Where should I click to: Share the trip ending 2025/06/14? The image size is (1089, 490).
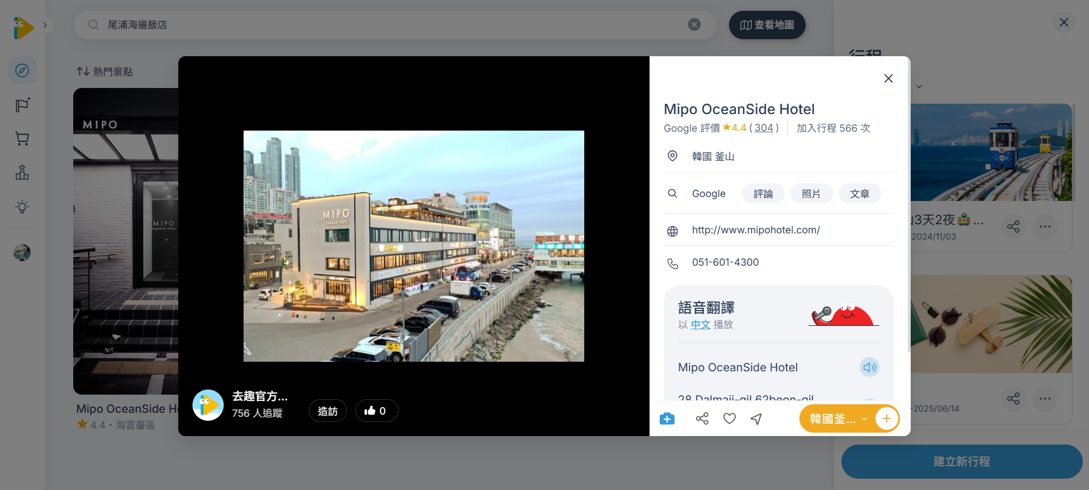(x=1013, y=399)
